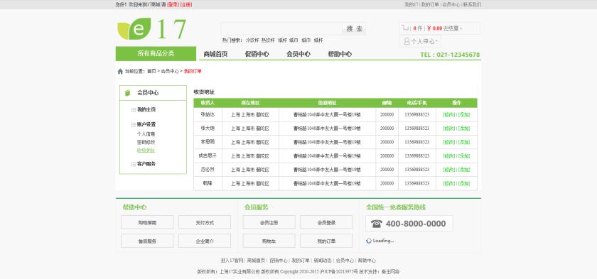Click the e17 leaf logo
Screen dimensions: 597x279
point(151,29)
